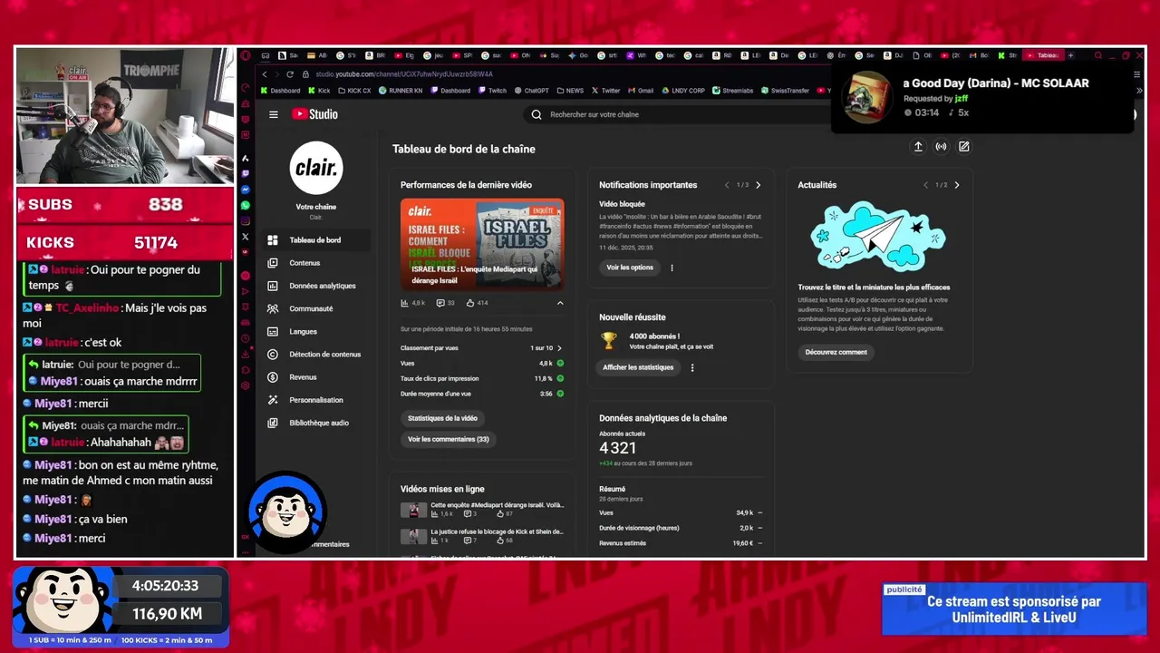Image resolution: width=1160 pixels, height=653 pixels.
Task: Click the views stat icon showing 4,8 k
Action: [x=405, y=303]
